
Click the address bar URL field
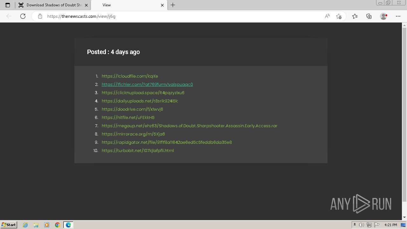pyautogui.click(x=183, y=16)
